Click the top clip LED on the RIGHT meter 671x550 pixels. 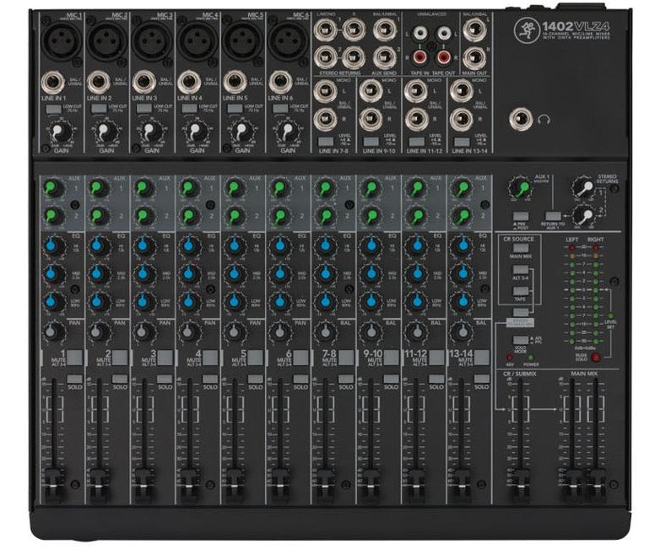595,247
